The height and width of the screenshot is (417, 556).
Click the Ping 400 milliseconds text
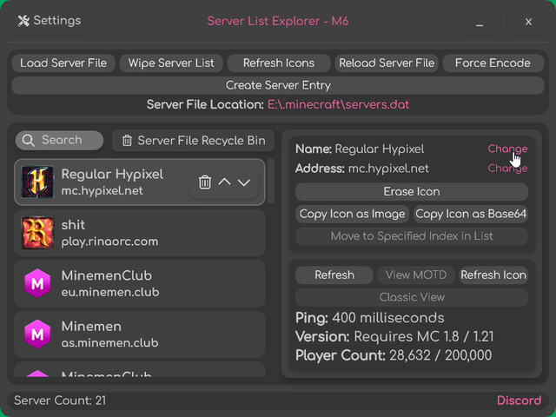(x=370, y=318)
